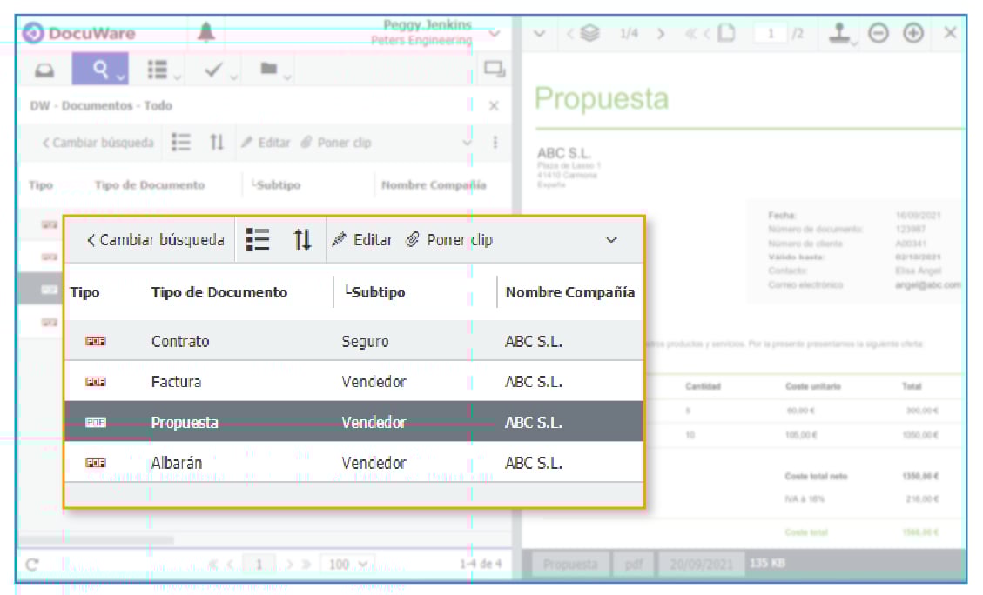Screen dimensions: 983x595
Task: Sort by Tipo de Documento column header
Action: tap(219, 292)
